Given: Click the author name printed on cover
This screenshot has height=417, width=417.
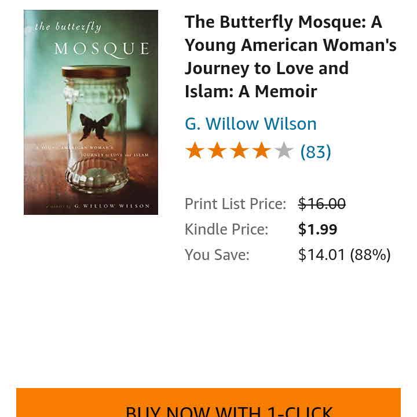Looking at the screenshot, I should click(x=112, y=206).
